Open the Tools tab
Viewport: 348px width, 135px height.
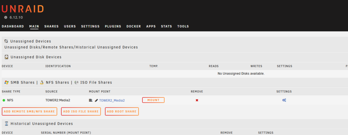tap(183, 26)
